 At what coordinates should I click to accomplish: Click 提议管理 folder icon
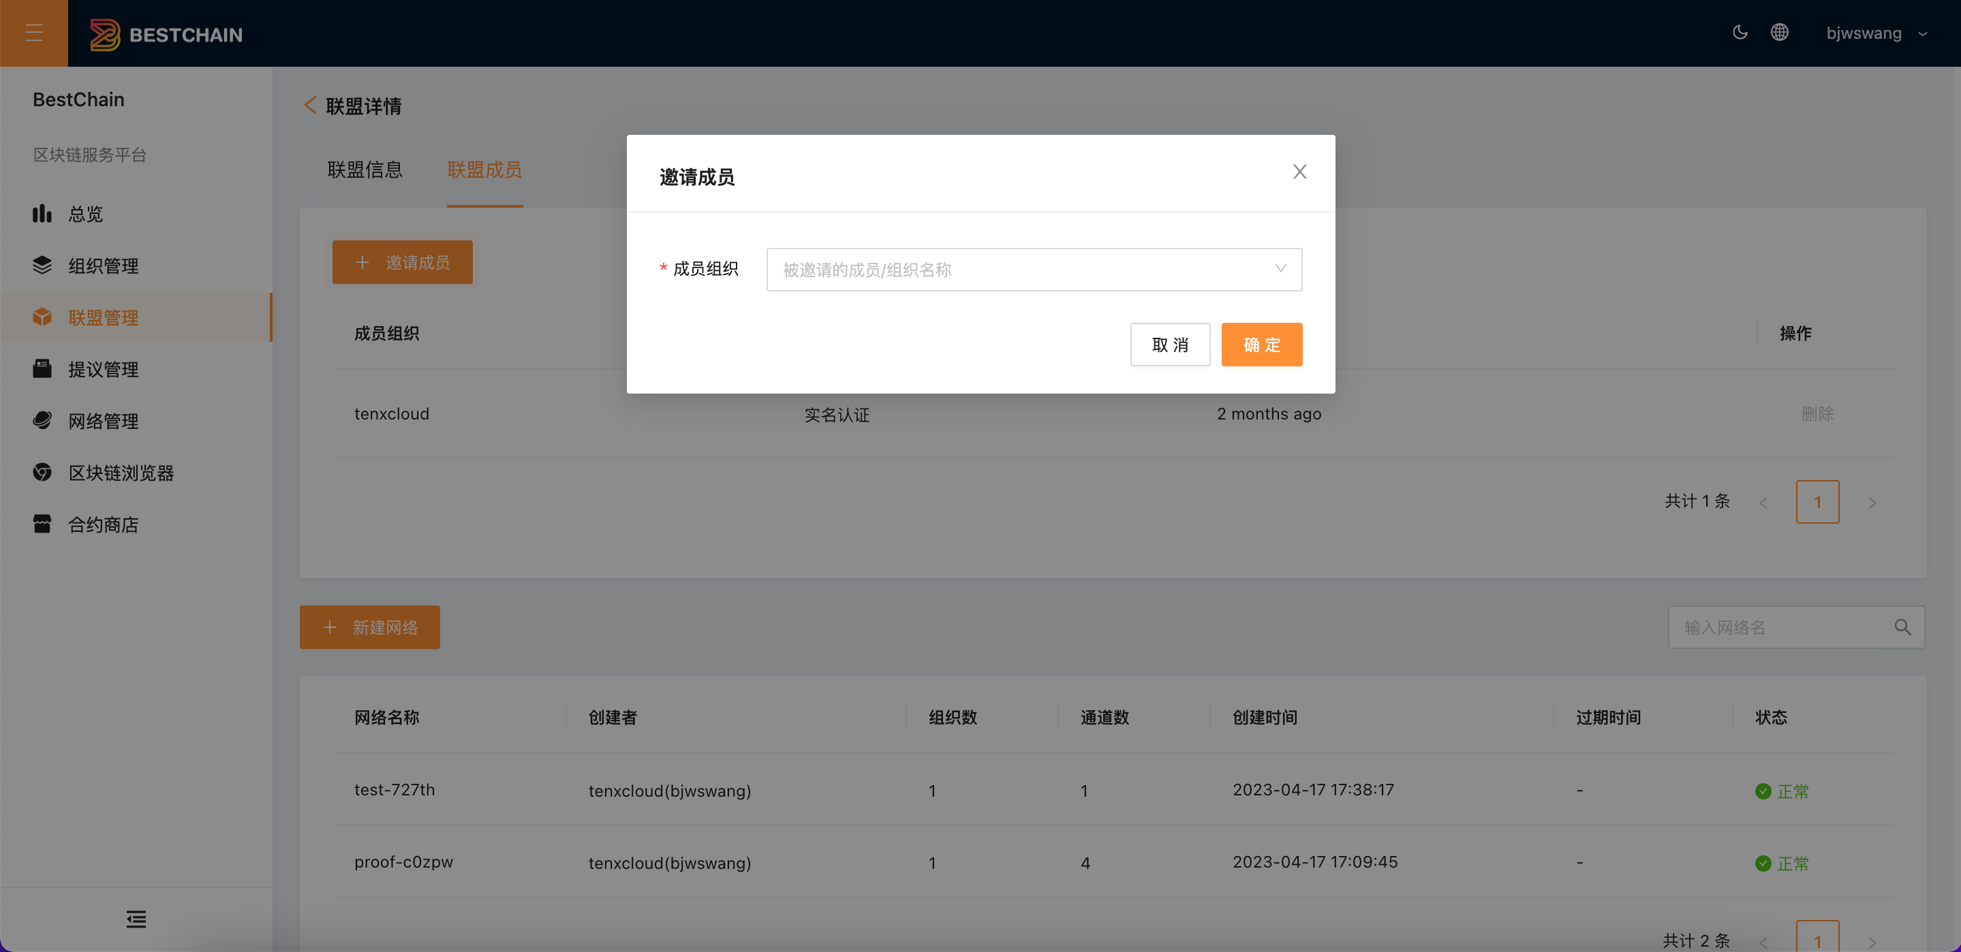[x=42, y=369]
